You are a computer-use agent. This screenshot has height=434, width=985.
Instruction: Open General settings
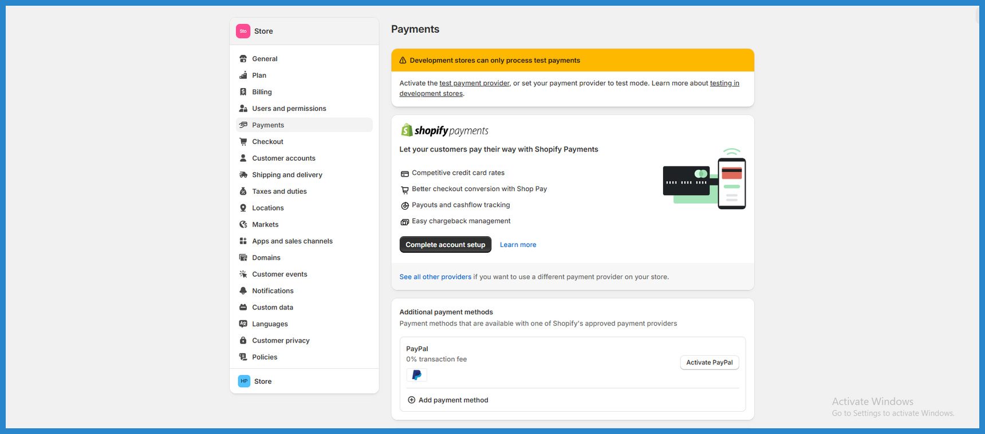[304, 59]
